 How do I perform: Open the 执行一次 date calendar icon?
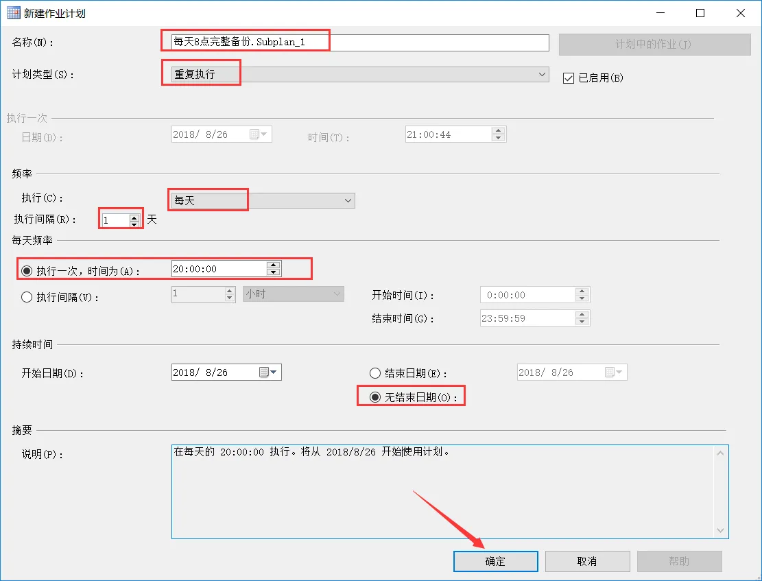pos(258,134)
